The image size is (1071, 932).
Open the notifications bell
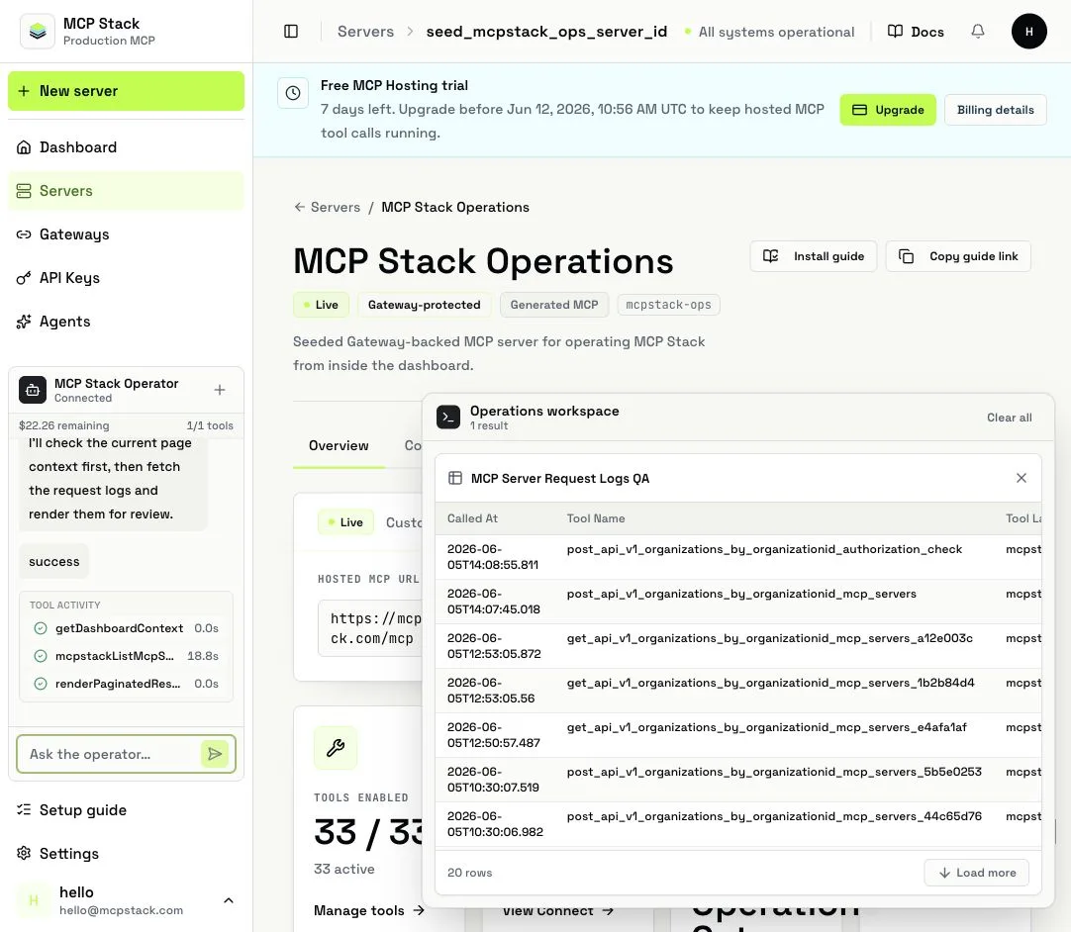coord(978,32)
